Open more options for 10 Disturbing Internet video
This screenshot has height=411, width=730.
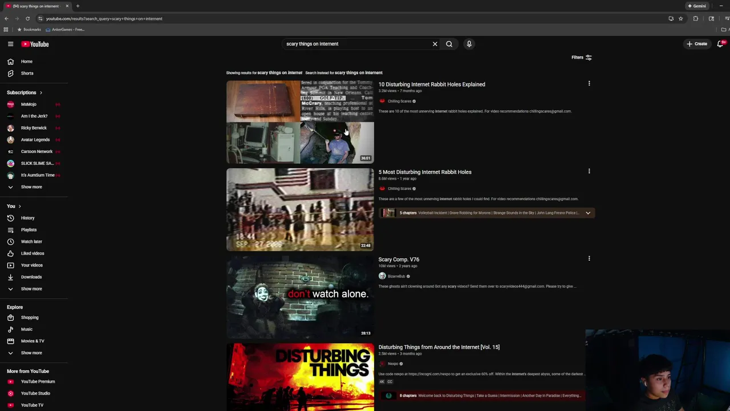(x=589, y=83)
